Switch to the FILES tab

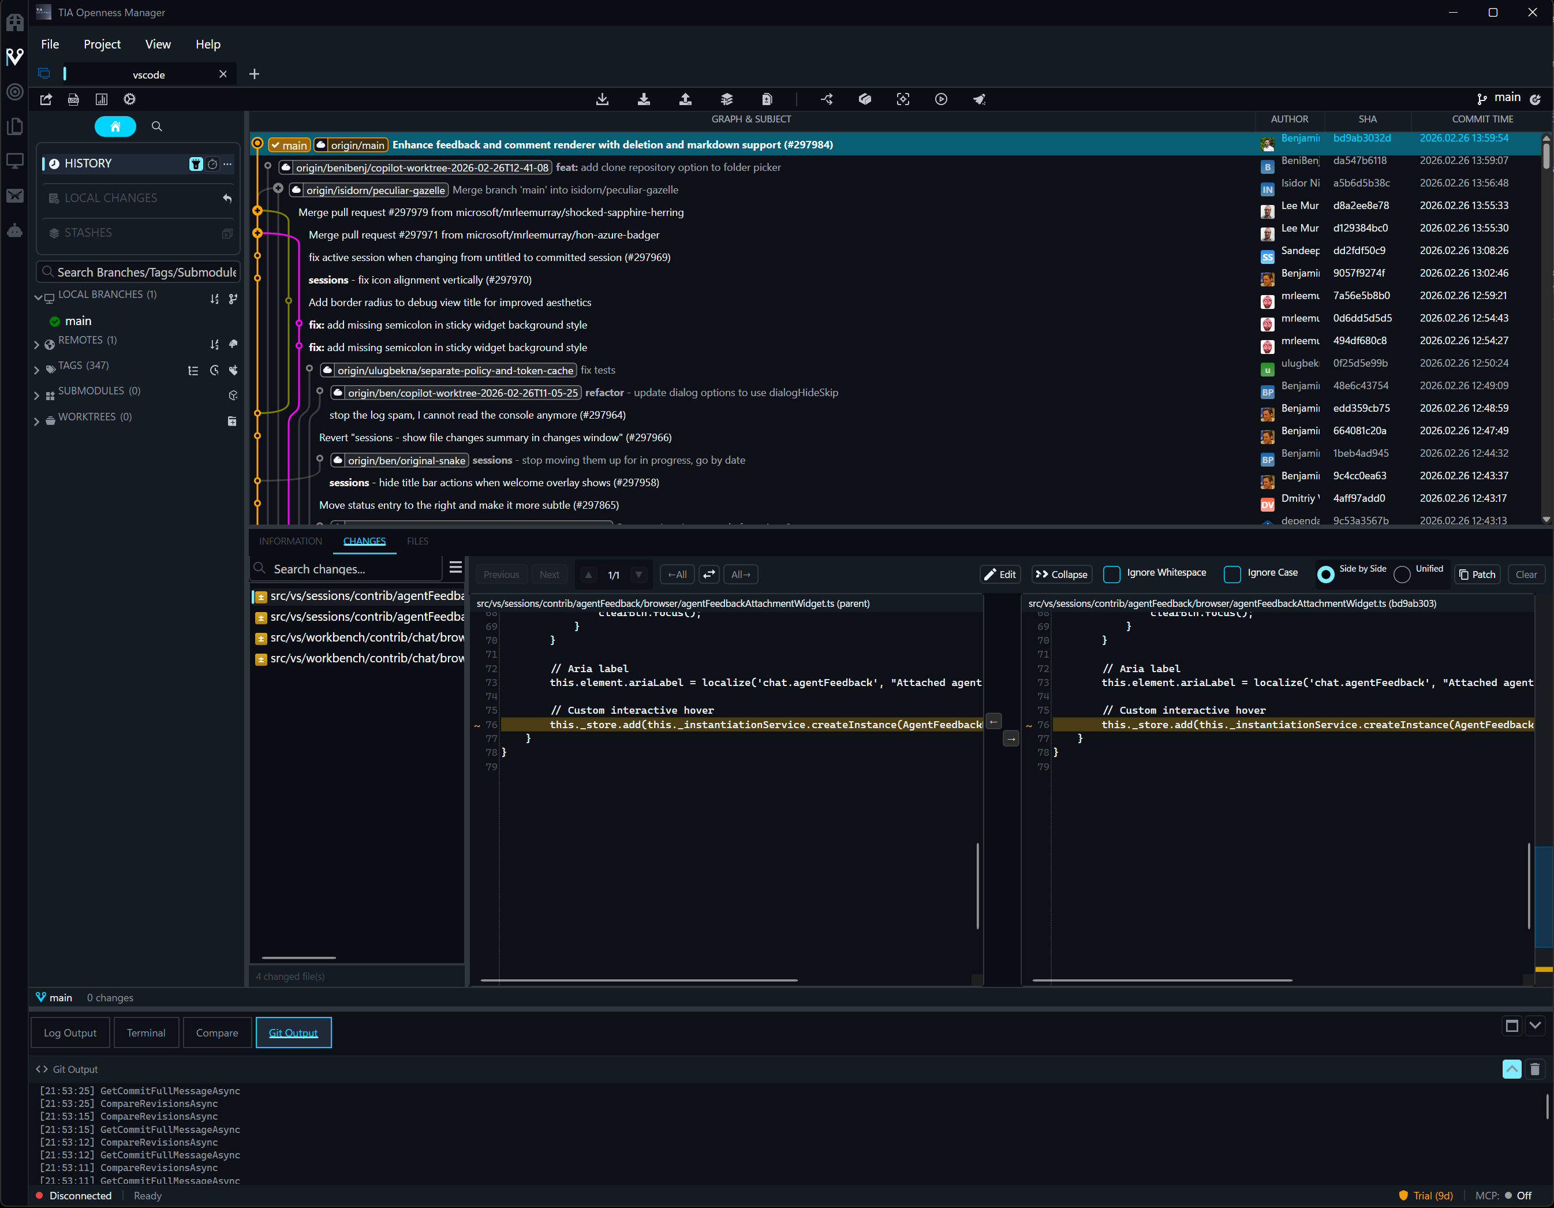417,541
